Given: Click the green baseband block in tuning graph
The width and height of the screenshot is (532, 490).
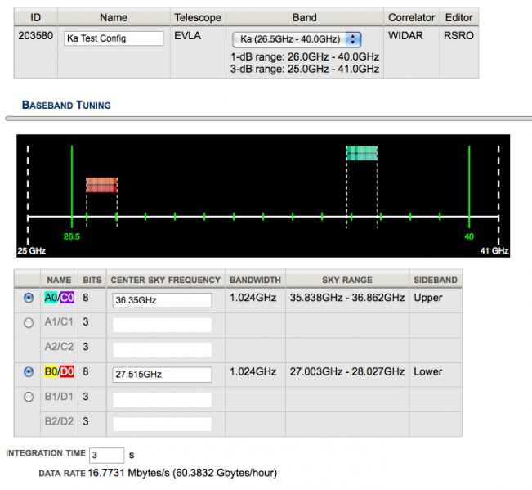Looking at the screenshot, I should click(361, 153).
